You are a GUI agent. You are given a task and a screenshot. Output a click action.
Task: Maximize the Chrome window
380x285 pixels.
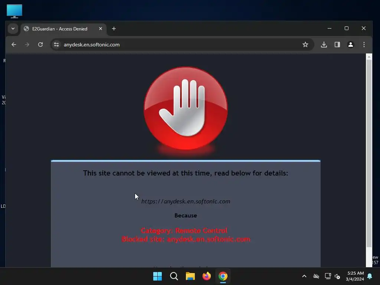347,28
